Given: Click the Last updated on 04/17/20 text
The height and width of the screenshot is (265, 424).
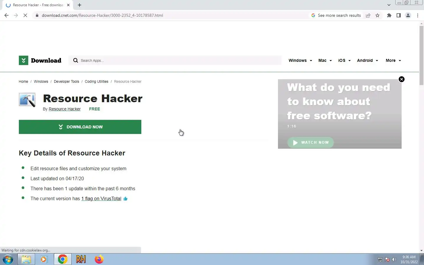Looking at the screenshot, I should tap(57, 179).
